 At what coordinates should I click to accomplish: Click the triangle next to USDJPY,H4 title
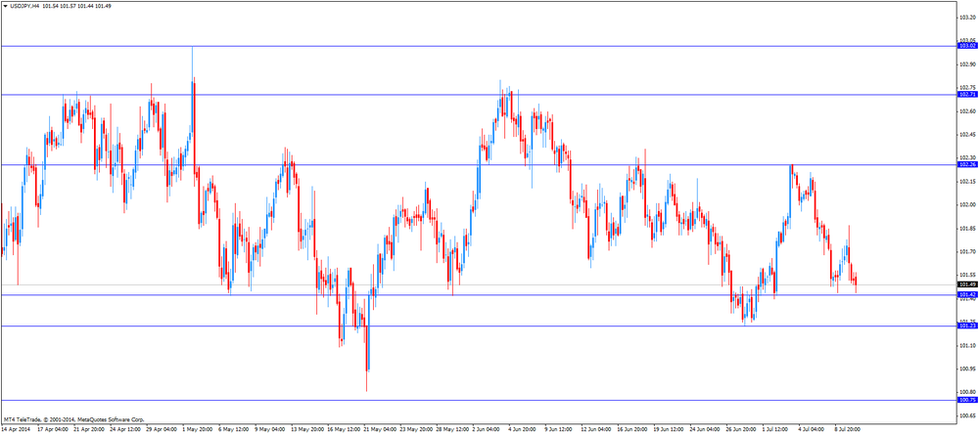(6, 5)
